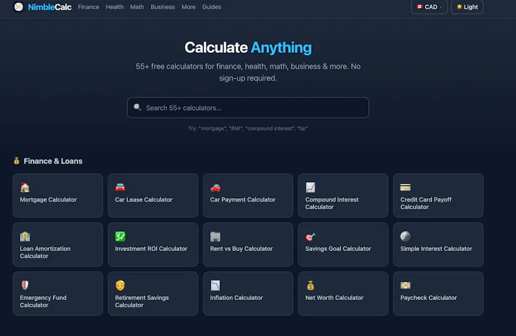Click the down-chart icon on Inflation Calculator

point(215,285)
